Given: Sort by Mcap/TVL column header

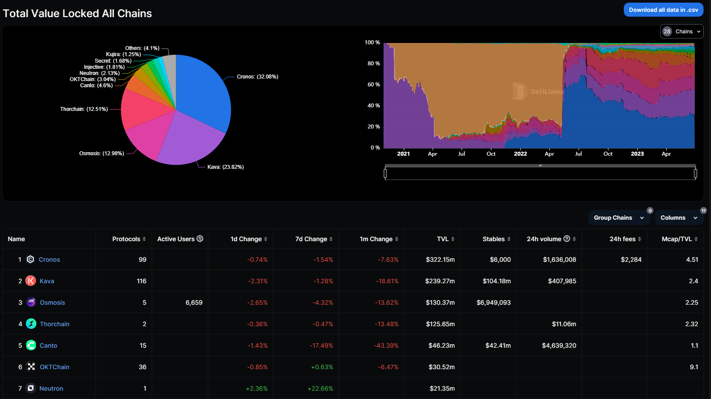Looking at the screenshot, I should (x=680, y=239).
